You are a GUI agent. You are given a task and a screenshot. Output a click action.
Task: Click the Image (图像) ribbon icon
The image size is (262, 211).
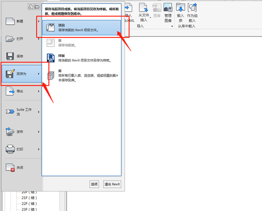coord(157,8)
